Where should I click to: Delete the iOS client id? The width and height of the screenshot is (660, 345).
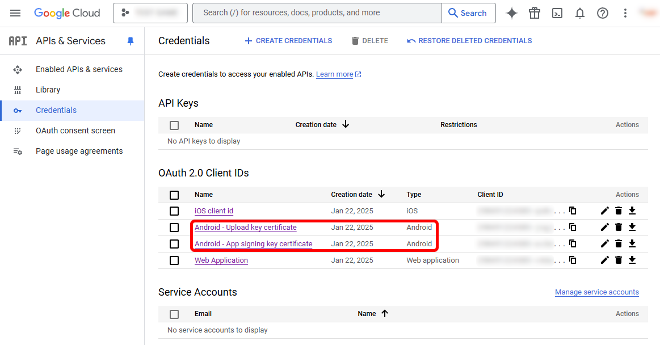pos(619,211)
